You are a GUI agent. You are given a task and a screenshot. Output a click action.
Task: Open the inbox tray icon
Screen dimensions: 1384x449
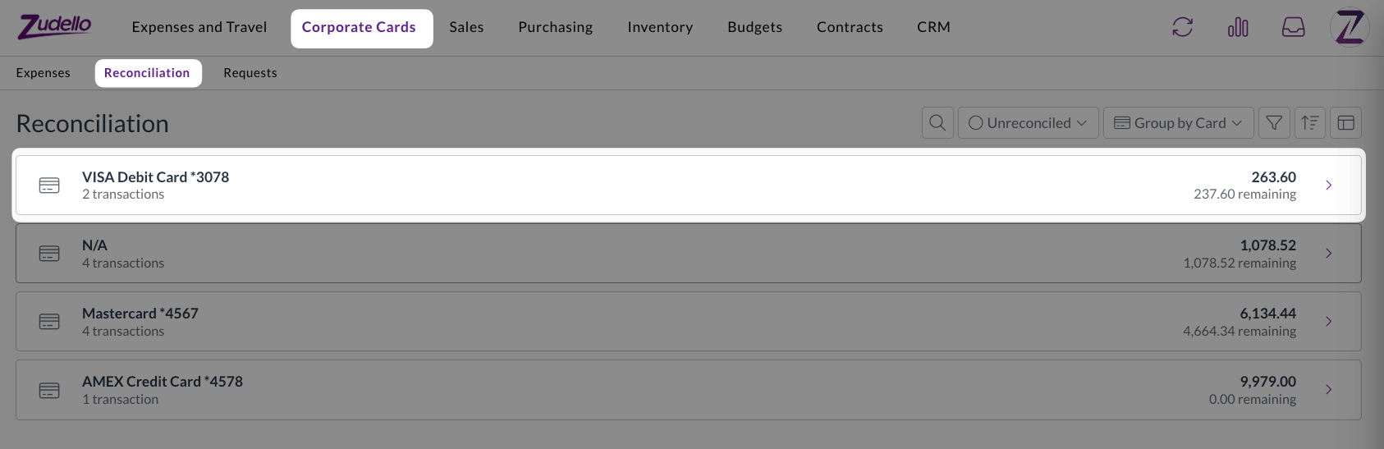[1293, 27]
